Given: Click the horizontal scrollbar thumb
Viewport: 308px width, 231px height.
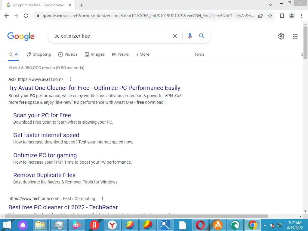Looking at the screenshot, I should coord(136,216).
